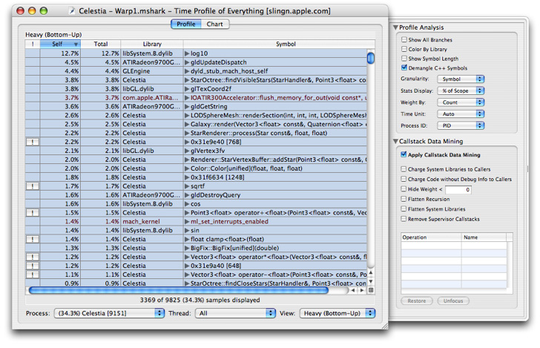540x348 pixels.
Task: Uncheck Apply Callstack Data Mining
Action: (404, 155)
